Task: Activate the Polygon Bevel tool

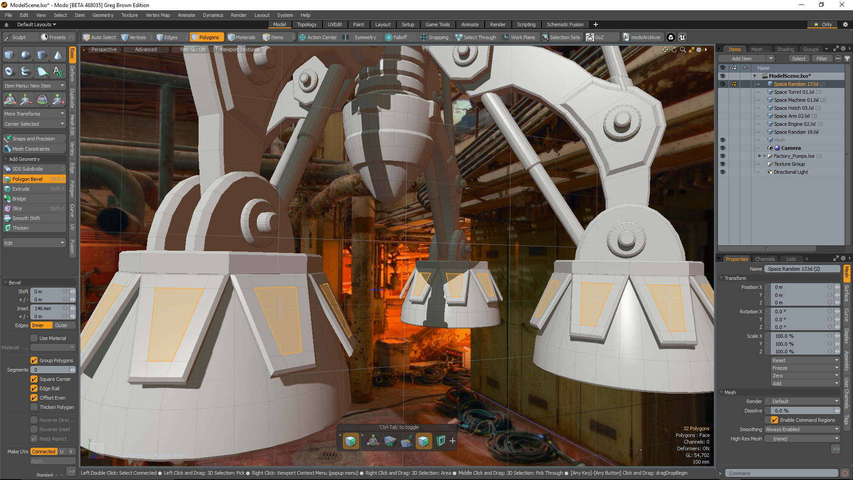Action: [28, 179]
